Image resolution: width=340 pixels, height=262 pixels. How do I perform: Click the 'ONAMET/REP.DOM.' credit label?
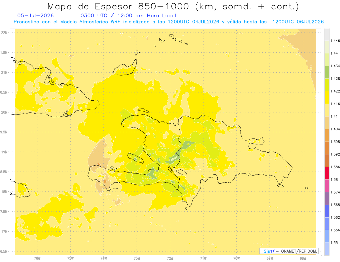[x=299, y=251]
